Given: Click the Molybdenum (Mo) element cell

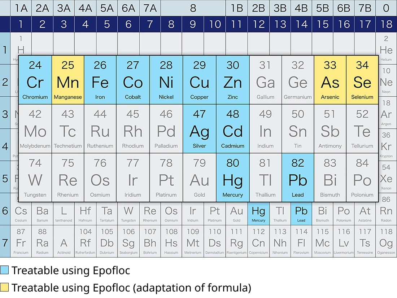Looking at the screenshot, I should point(35,129).
